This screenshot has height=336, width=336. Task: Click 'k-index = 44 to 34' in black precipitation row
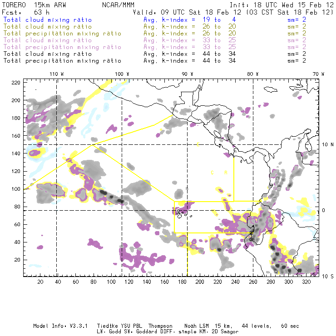coord(199,61)
